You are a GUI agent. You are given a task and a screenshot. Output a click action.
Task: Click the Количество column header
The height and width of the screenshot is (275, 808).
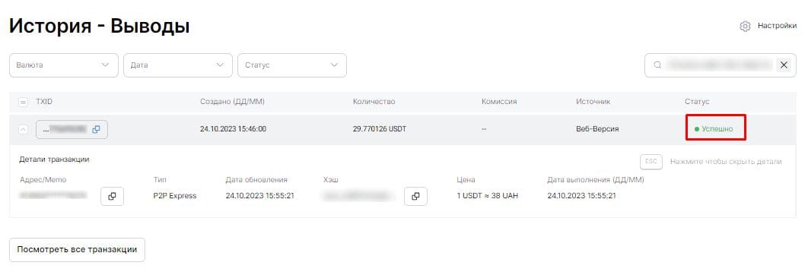click(x=374, y=102)
